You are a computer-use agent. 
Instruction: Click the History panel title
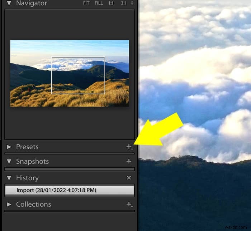point(27,178)
